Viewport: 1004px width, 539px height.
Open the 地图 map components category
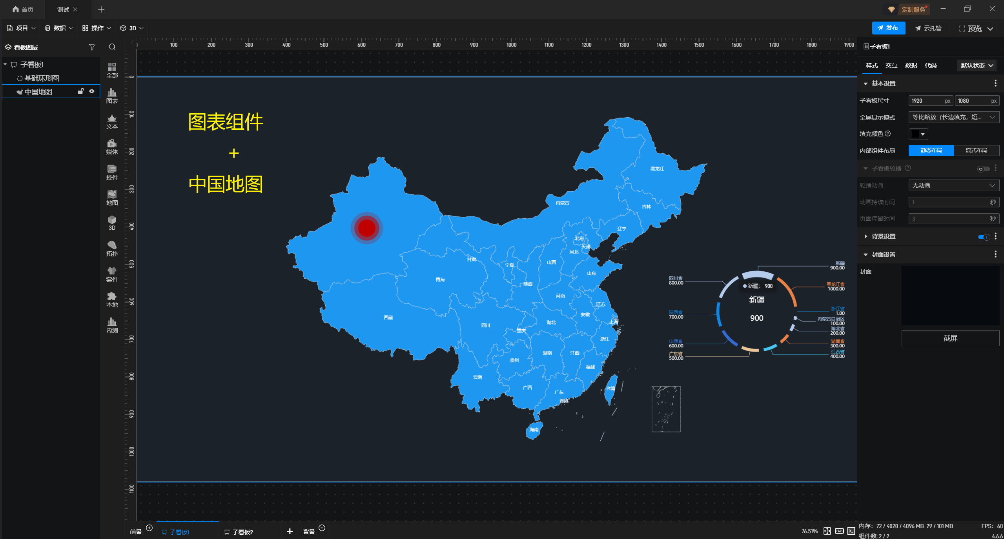pos(112,198)
